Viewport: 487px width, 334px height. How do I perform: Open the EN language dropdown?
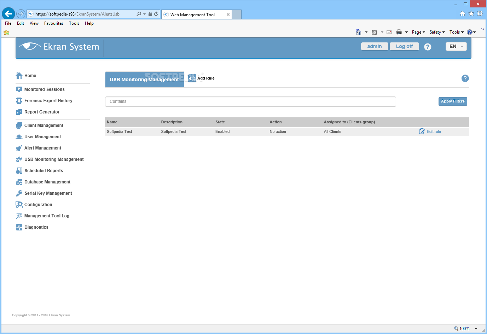tap(456, 47)
